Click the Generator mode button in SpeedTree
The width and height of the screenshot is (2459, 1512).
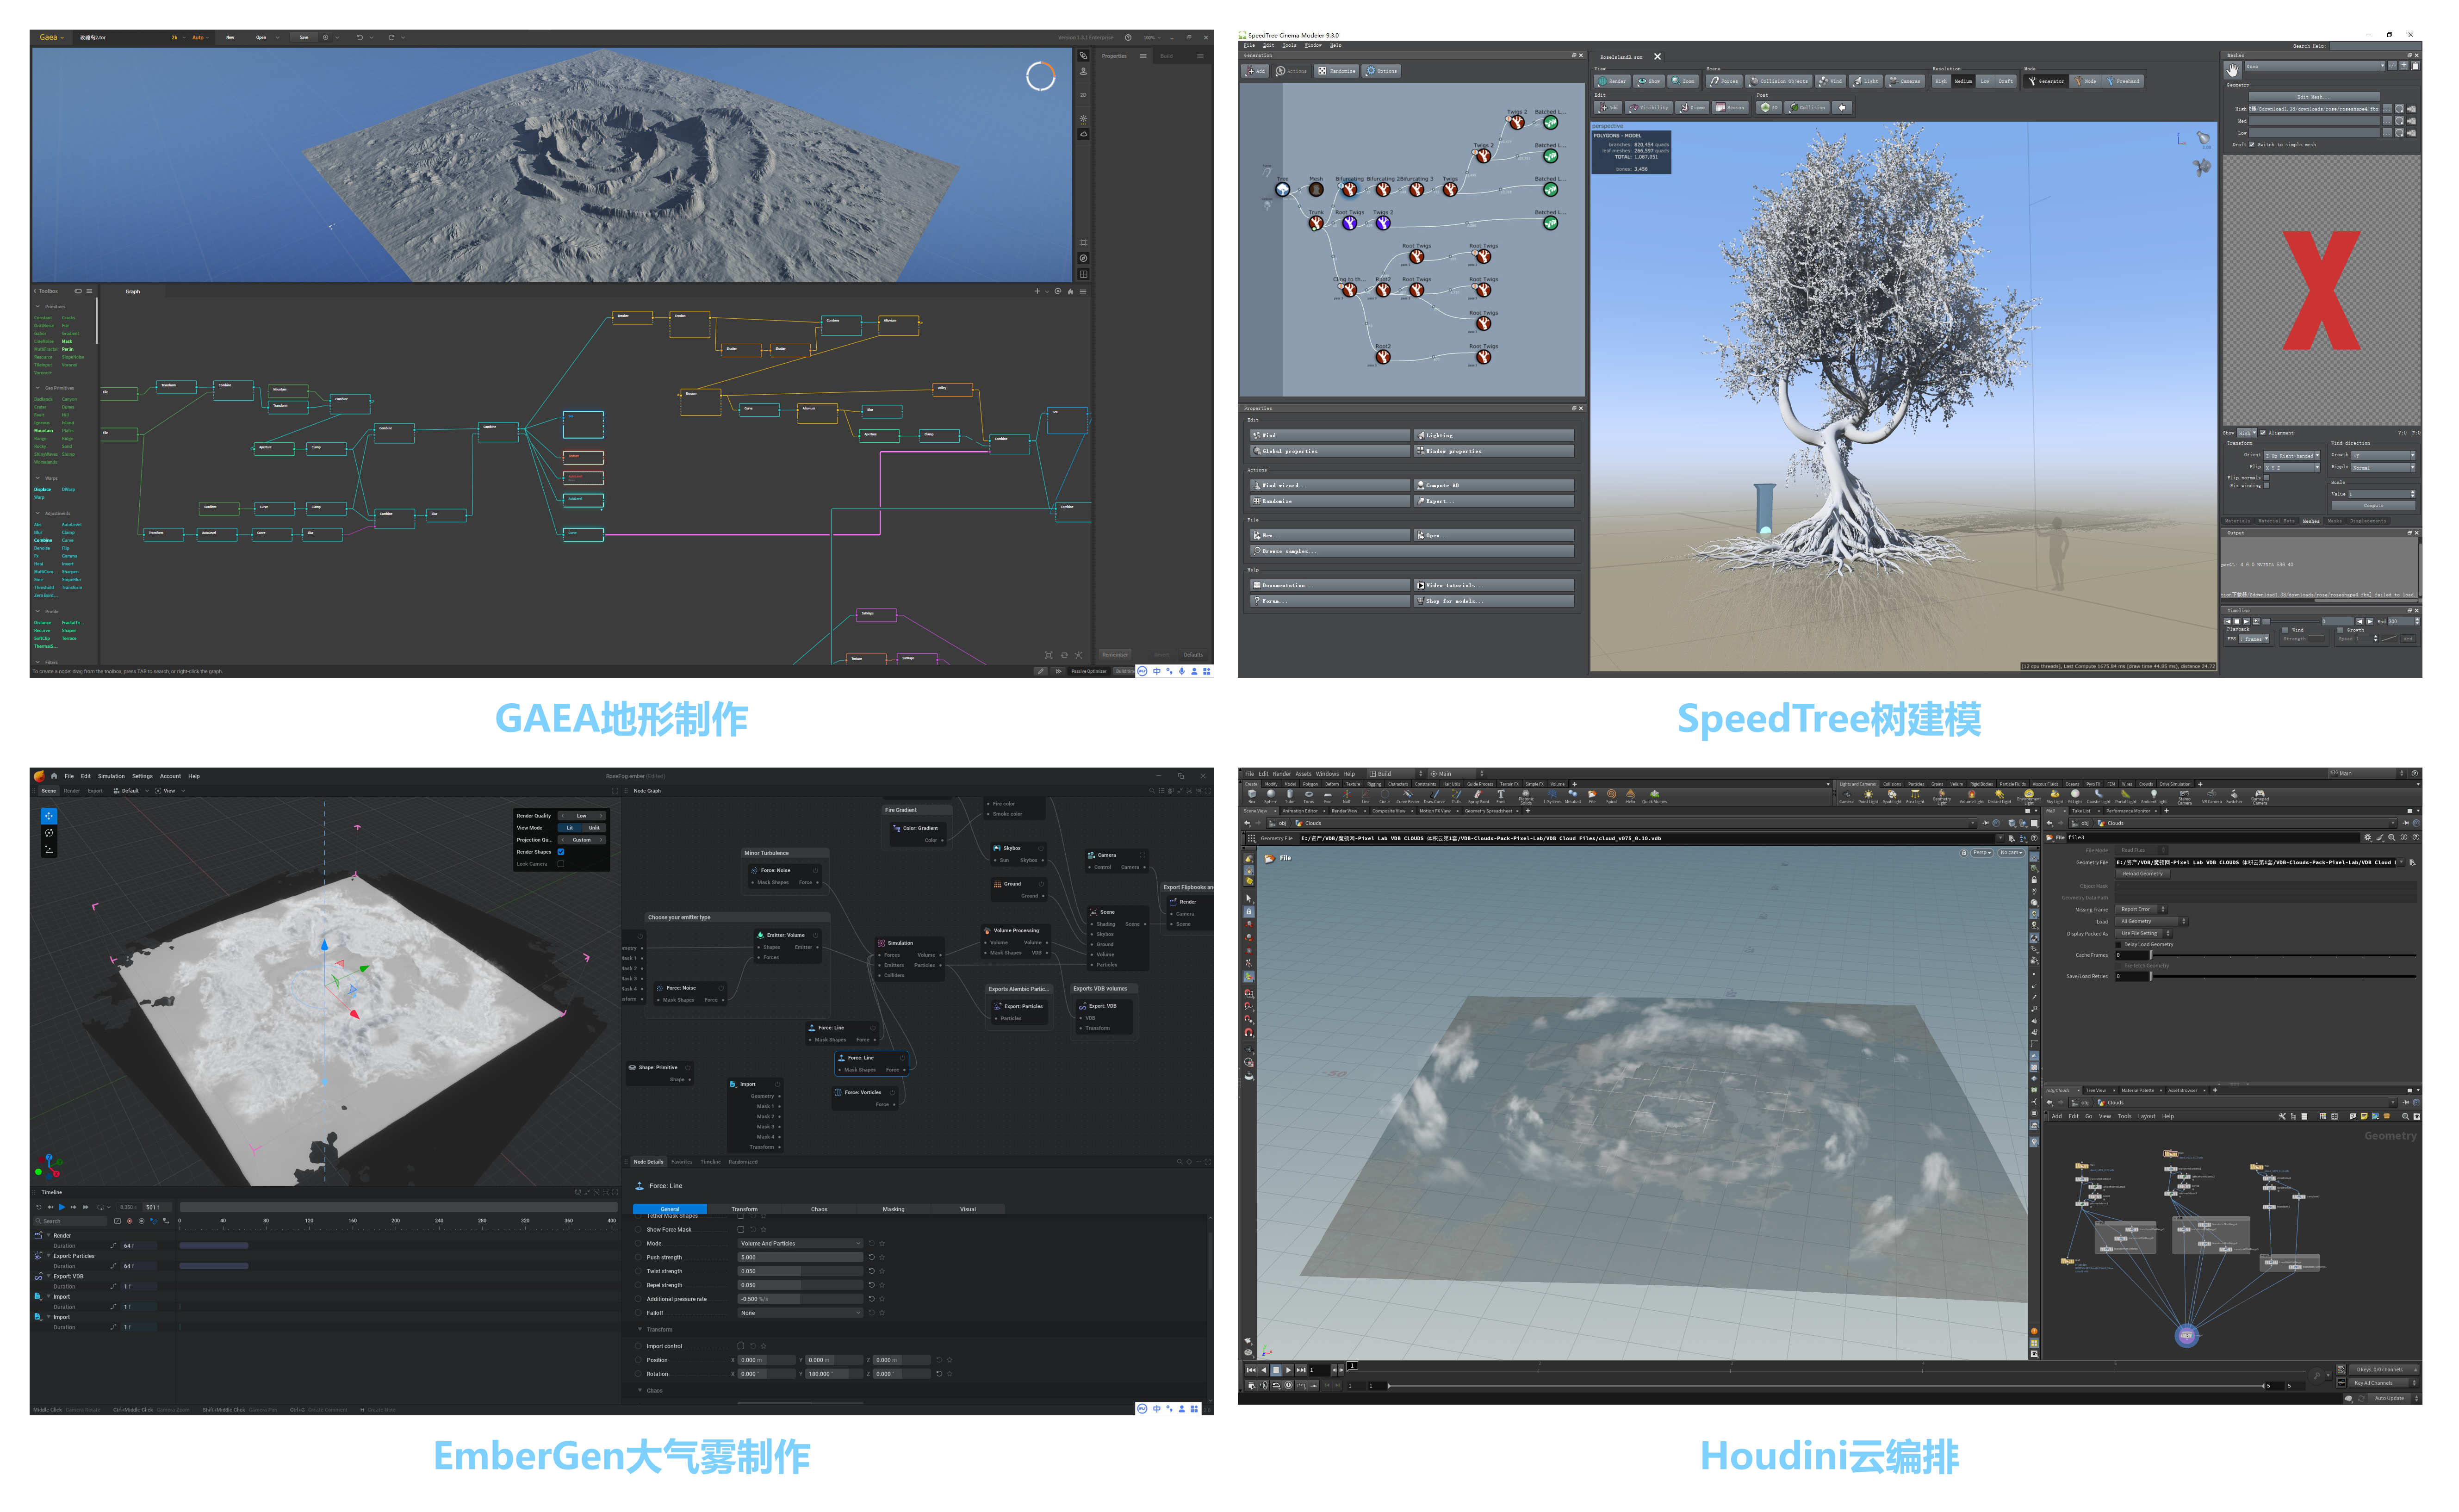click(2046, 82)
